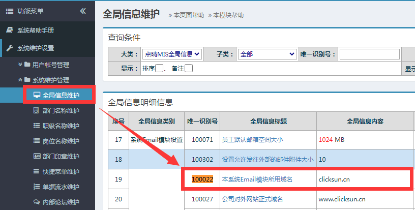Open the 本页面帮助 link
This screenshot has height=210, width=415.
tap(189, 15)
